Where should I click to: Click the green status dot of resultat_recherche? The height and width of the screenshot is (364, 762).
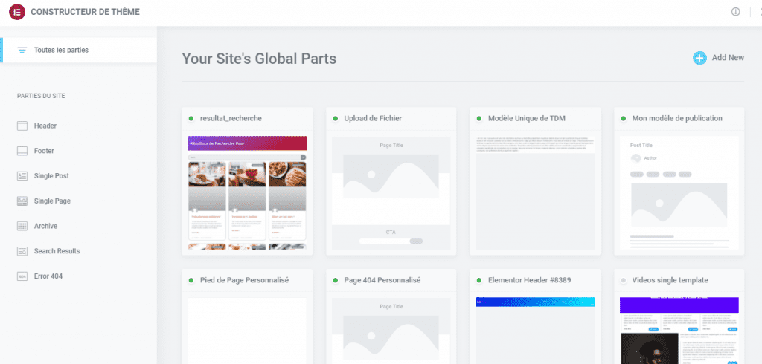pyautogui.click(x=191, y=118)
